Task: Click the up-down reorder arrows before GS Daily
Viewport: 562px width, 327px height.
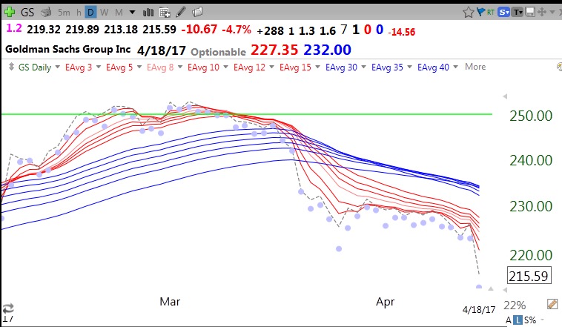Action: 11,67
